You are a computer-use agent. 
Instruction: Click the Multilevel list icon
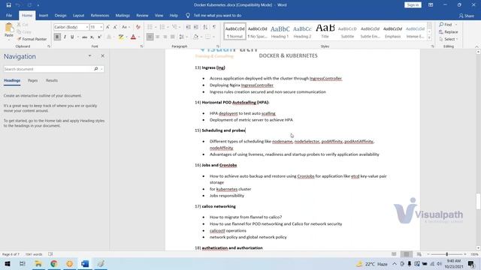pos(174,27)
